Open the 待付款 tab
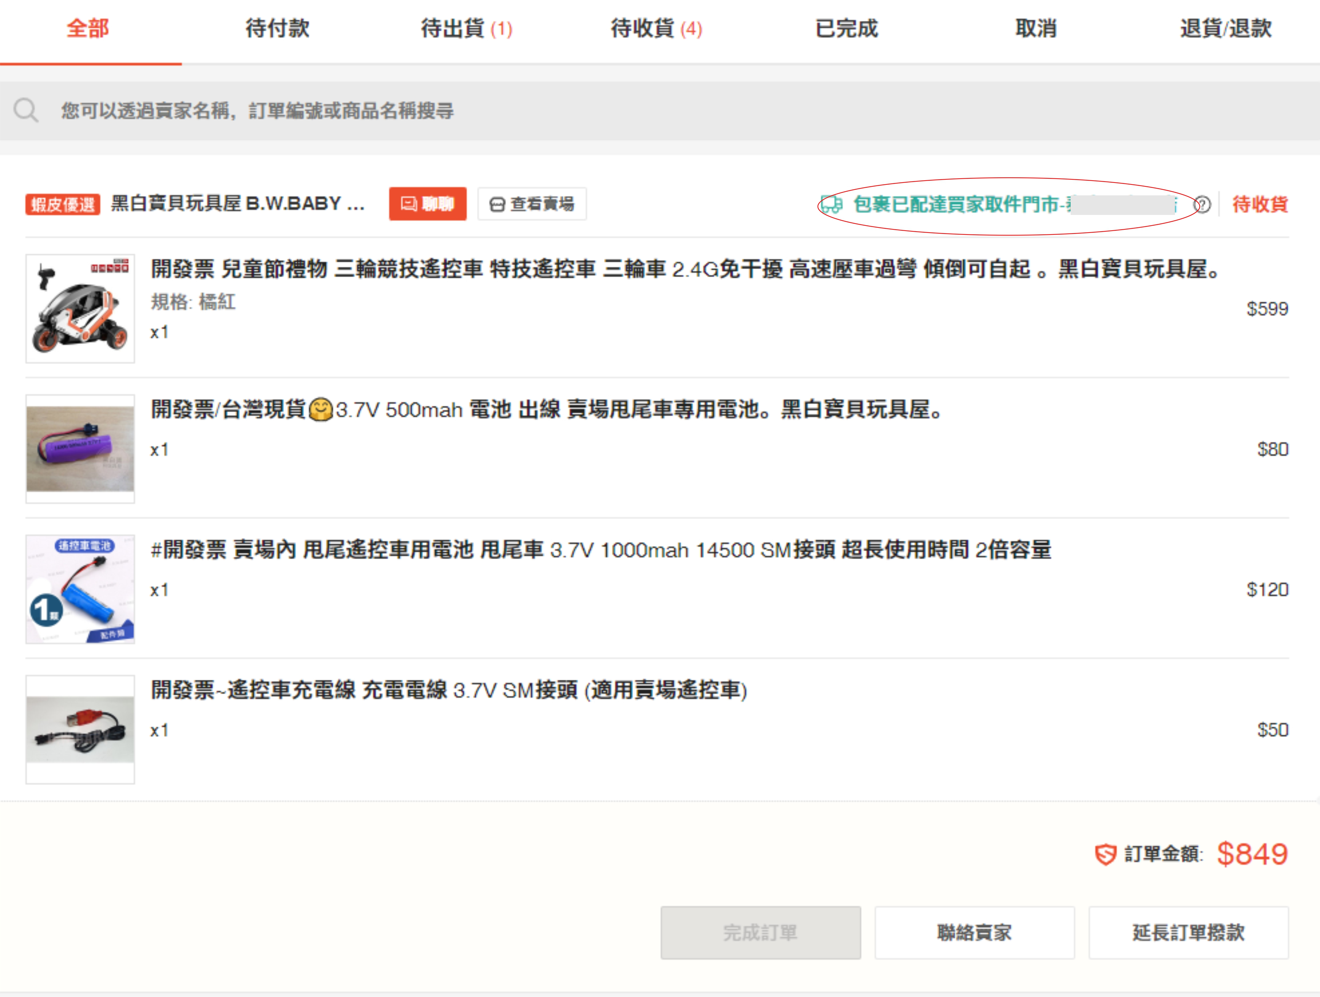The height and width of the screenshot is (997, 1320). [278, 29]
